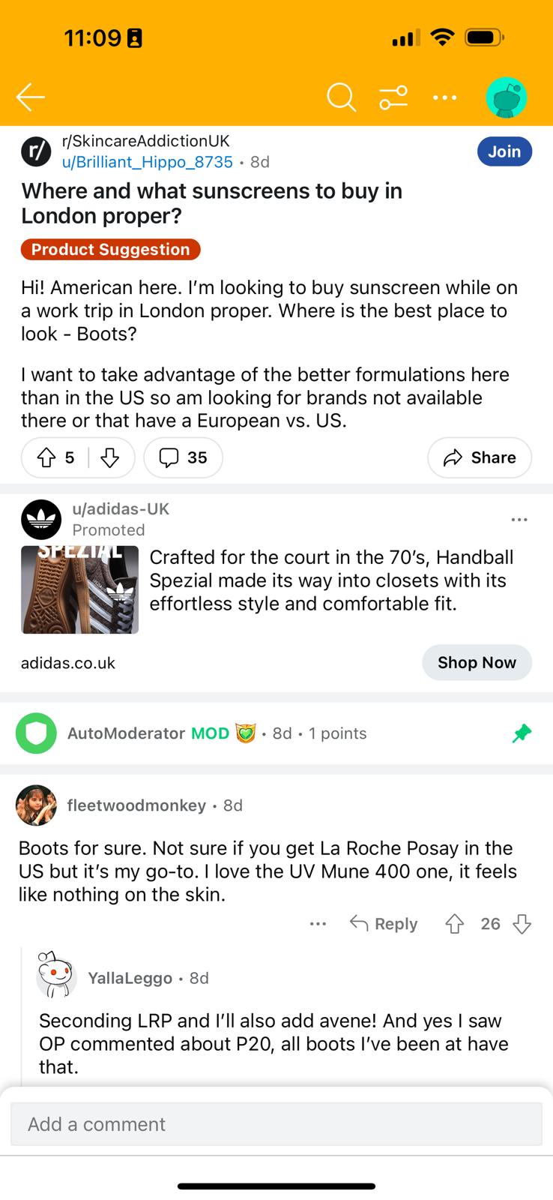Tap Shop Now on the Adidas ad
Viewport: 553px width, 1200px height.
point(477,663)
